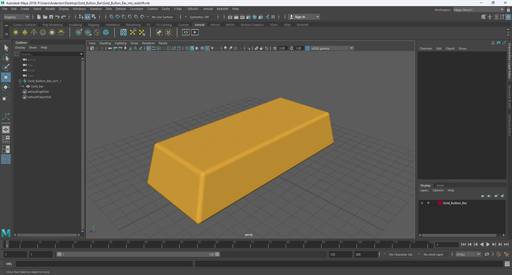Open the Outliner search filter dropdown
The height and width of the screenshot is (275, 512).
pyautogui.click(x=81, y=54)
